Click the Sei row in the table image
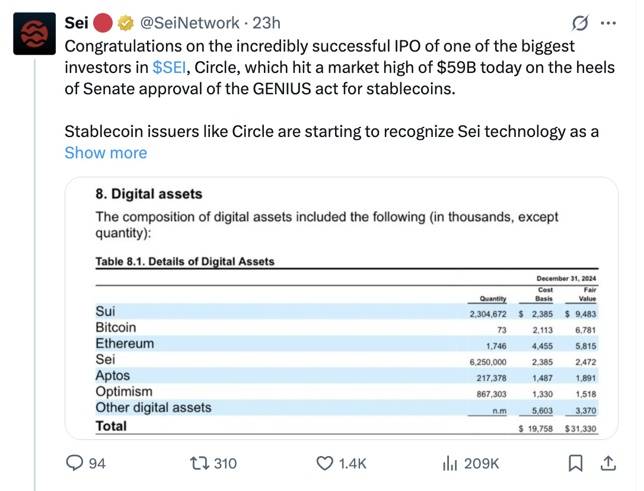644x491 pixels. (x=106, y=359)
